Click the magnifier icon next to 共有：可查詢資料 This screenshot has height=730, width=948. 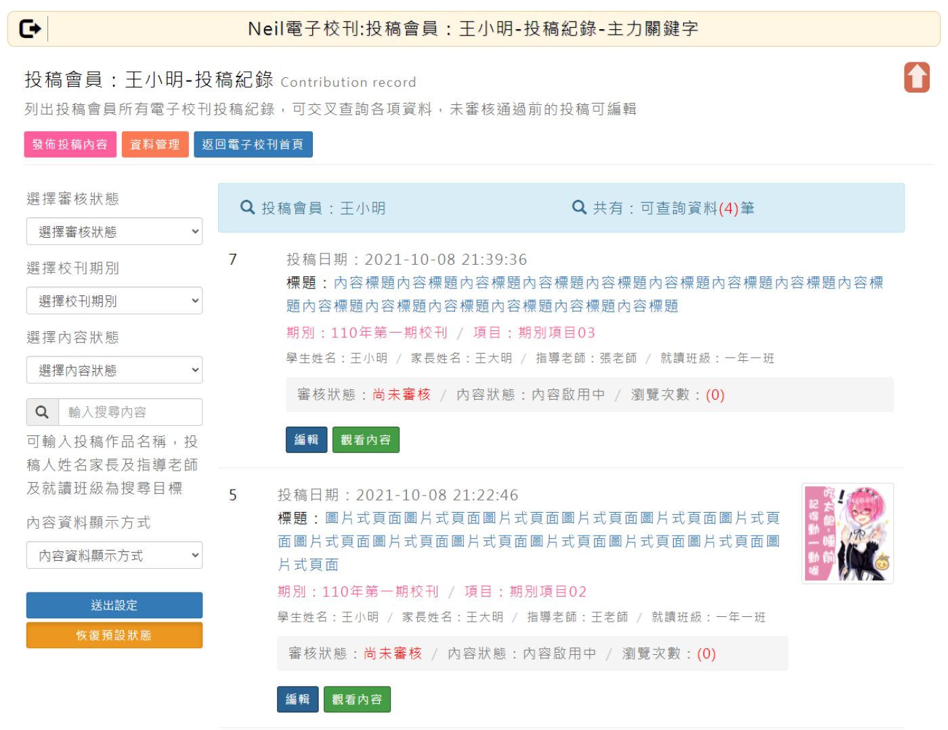579,208
